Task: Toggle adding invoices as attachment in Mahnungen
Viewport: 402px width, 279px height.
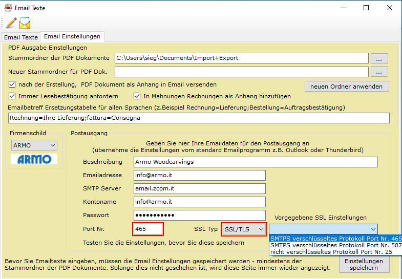Action: point(138,96)
